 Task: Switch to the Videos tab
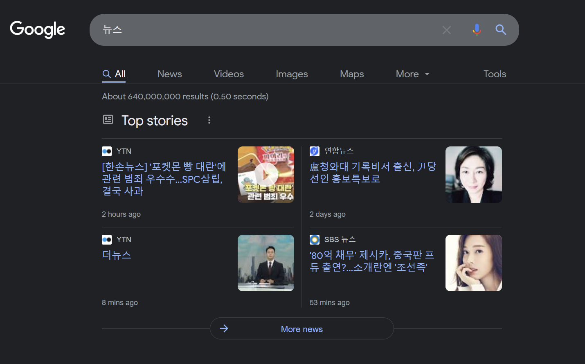coord(229,74)
